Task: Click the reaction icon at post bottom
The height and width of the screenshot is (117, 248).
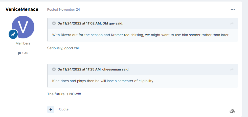Action: [x=232, y=110]
